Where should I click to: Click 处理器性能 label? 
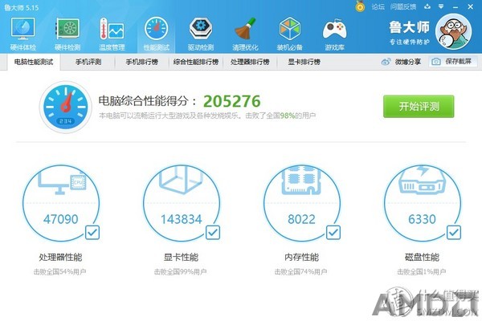[x=60, y=257]
